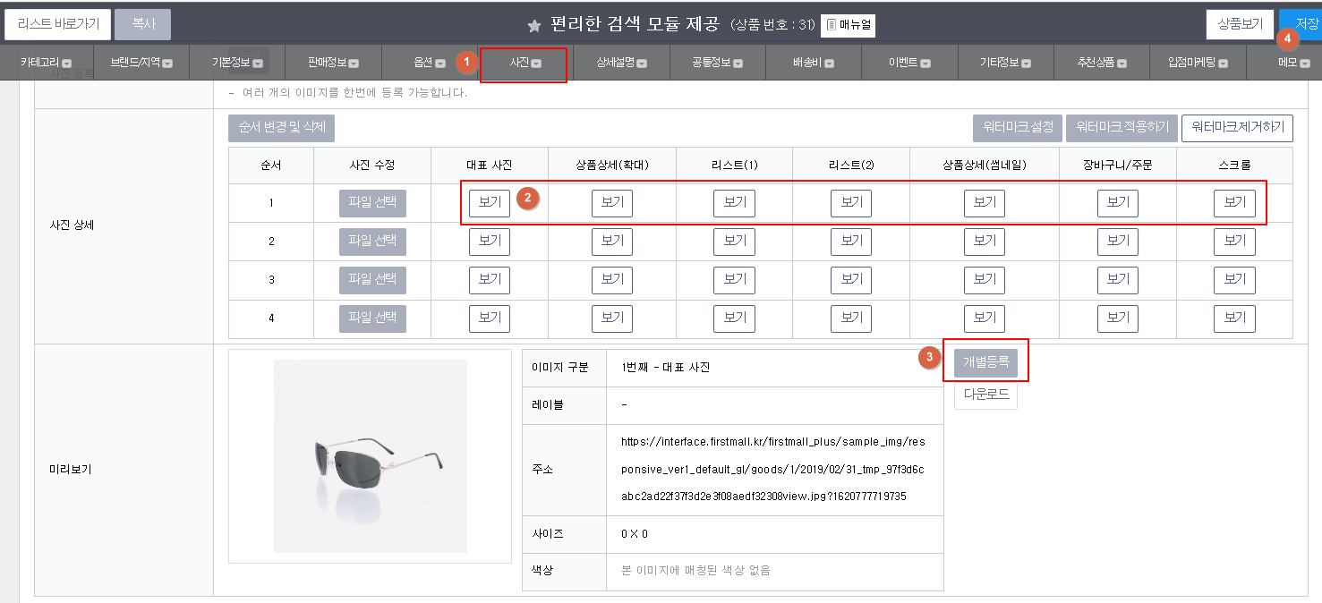Click 파일 선택 in row 2
This screenshot has height=603, width=1322.
click(x=372, y=242)
